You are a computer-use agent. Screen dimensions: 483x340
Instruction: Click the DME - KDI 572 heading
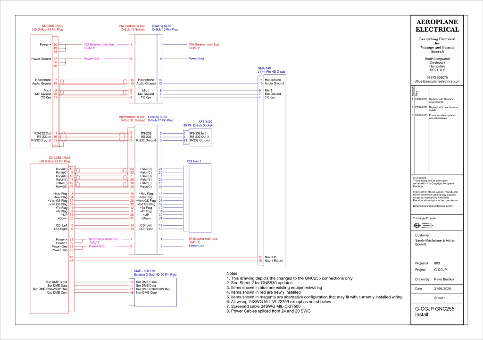[x=144, y=271]
